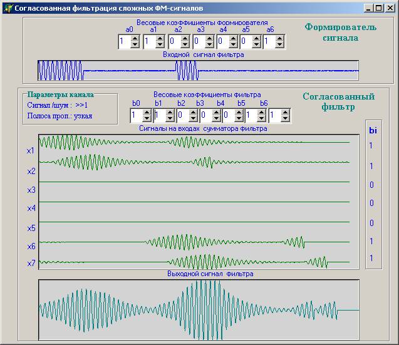Click the summator inputs x1–x7 plot

click(199, 202)
